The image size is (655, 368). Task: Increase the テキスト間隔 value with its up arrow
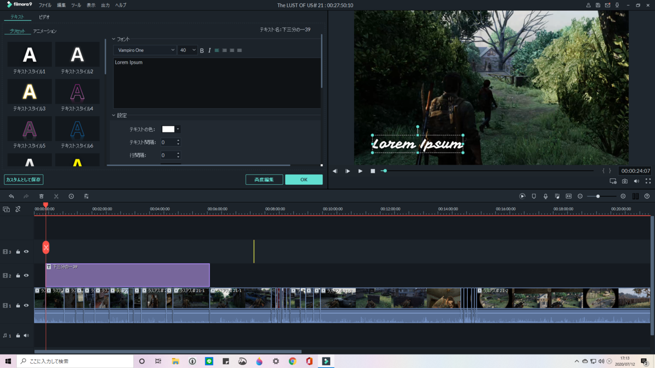click(x=178, y=140)
